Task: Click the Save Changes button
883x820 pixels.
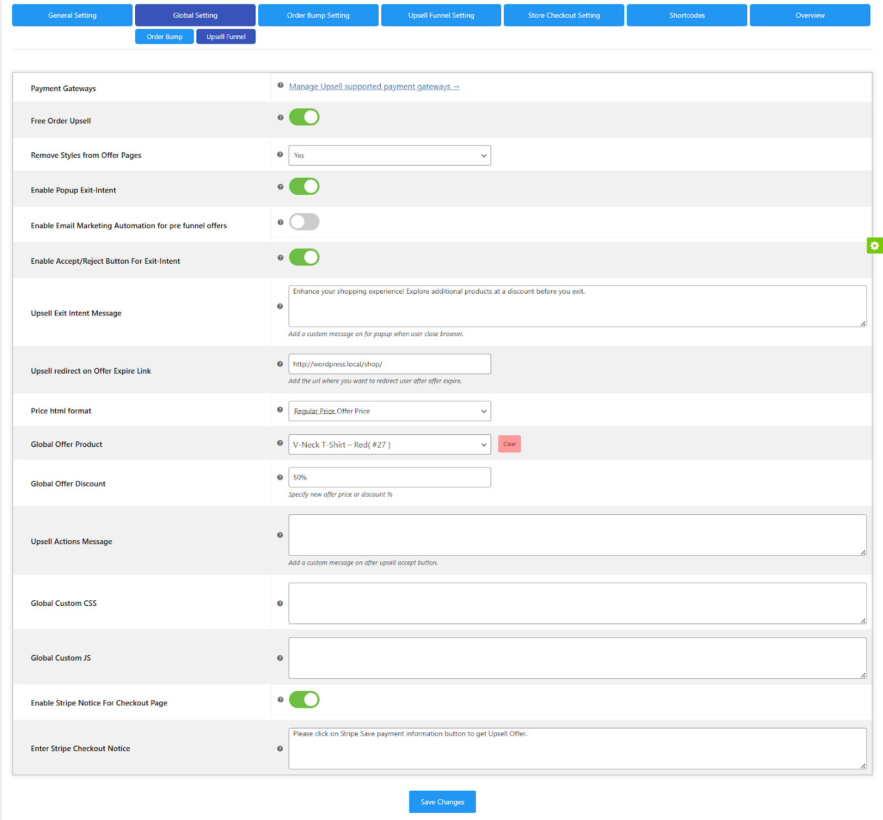Action: tap(442, 801)
